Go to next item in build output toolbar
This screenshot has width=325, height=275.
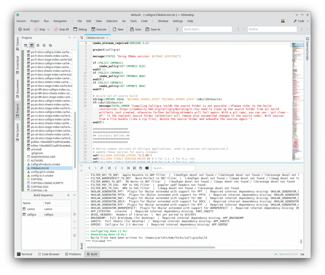(122, 168)
